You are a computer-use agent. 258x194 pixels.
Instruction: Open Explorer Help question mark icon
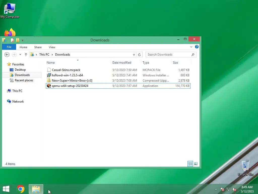pyautogui.click(x=197, y=47)
